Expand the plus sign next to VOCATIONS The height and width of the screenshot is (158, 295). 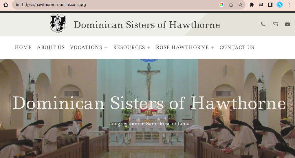pyautogui.click(x=106, y=48)
